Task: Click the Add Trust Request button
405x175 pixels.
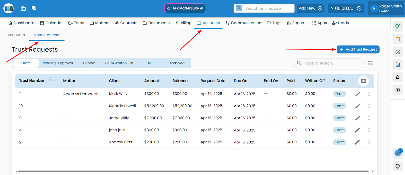Action: pos(358,50)
